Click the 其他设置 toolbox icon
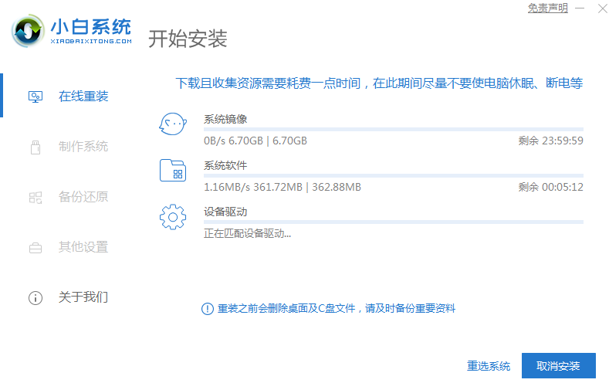The width and height of the screenshot is (609, 383). [x=36, y=248]
